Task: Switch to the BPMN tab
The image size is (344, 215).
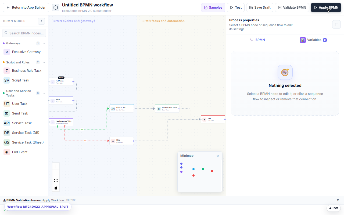Action: coord(257,40)
